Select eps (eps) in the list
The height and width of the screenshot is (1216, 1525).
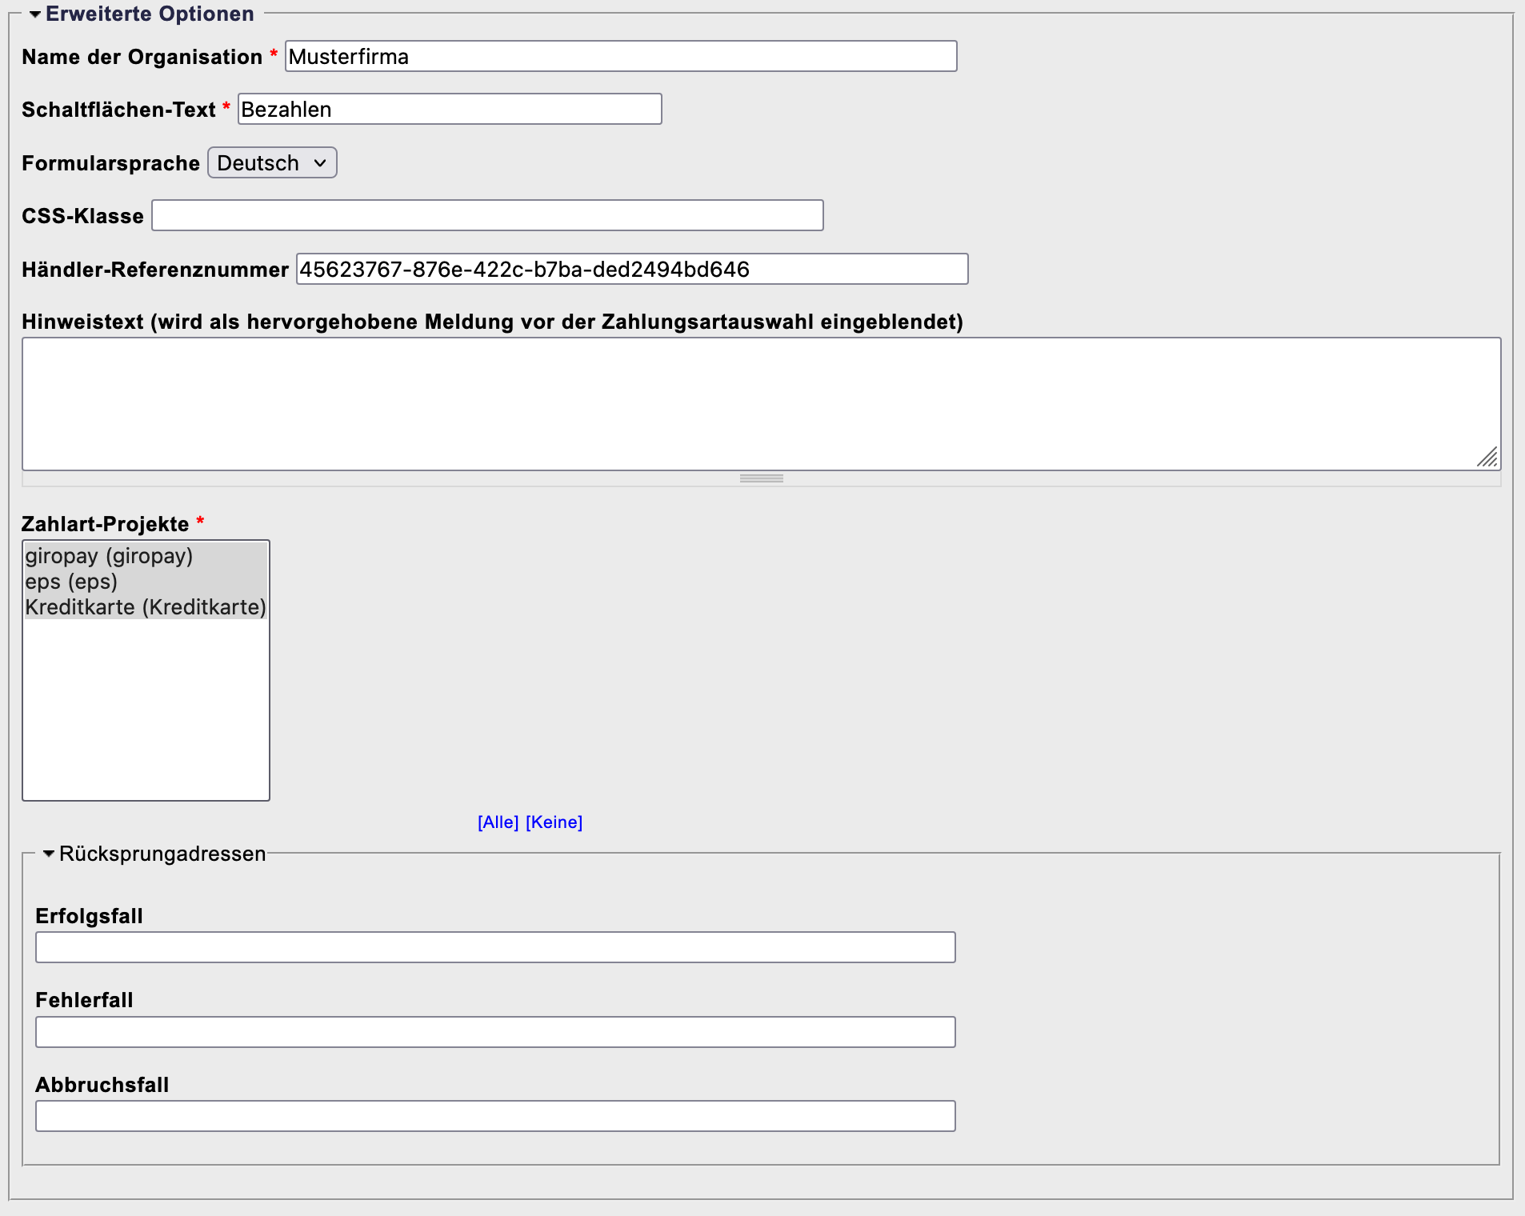pyautogui.click(x=71, y=582)
